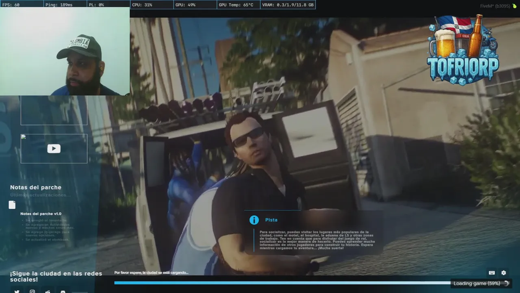The image size is (520, 293).
Task: Click the 'Últimas actualizaciones...' subtitle
Action: pyautogui.click(x=40, y=195)
